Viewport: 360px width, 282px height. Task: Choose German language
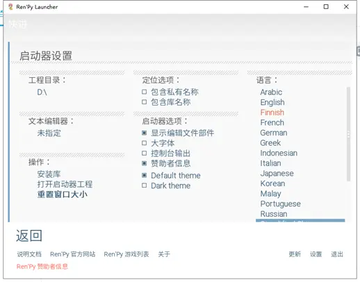[x=274, y=133]
